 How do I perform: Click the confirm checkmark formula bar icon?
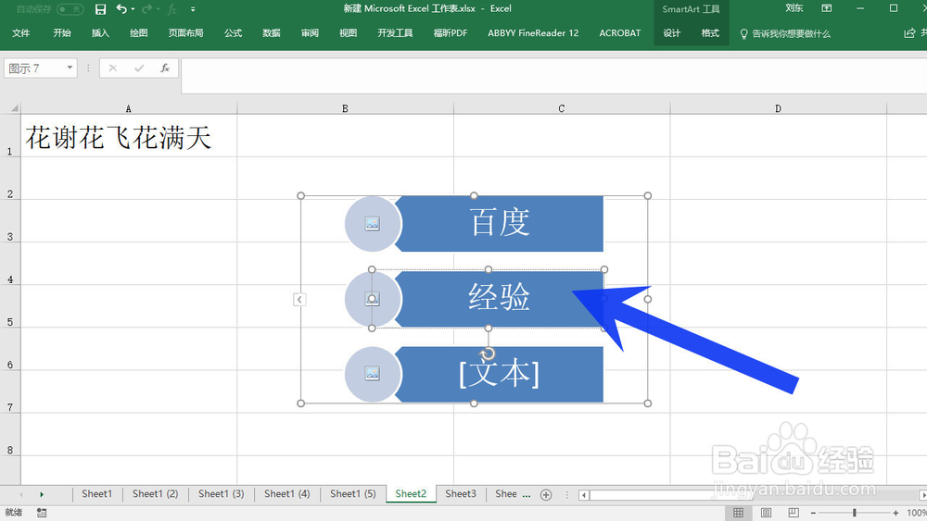point(139,68)
